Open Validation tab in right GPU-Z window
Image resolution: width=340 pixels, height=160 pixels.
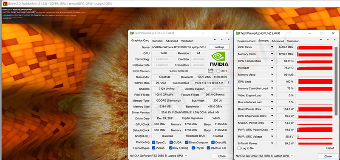click(x=293, y=41)
